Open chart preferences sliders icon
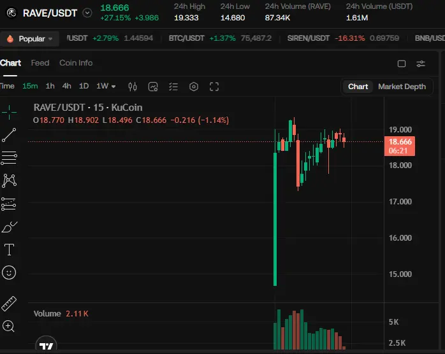 [x=421, y=64]
